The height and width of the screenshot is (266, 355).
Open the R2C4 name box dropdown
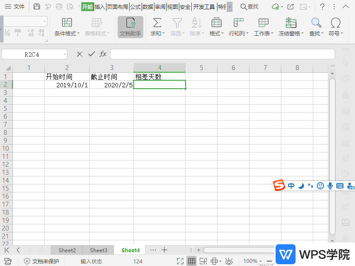coord(65,54)
